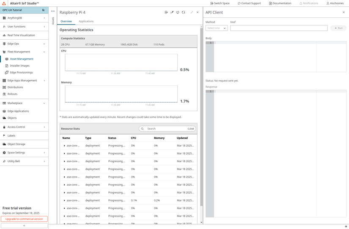Viewport: 349px width, 229px height.
Task: Collapse the sidebar with the double-chevron button
Action: (24, 226)
